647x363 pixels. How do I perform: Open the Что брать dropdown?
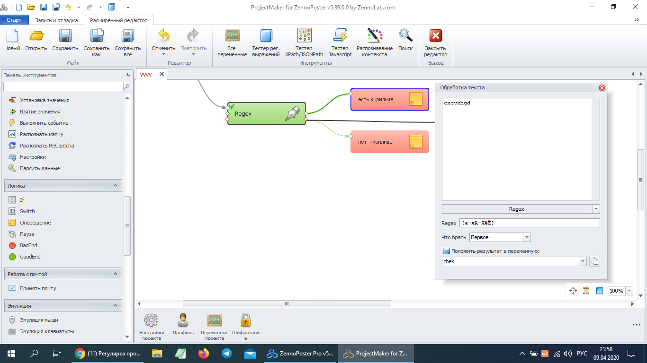pyautogui.click(x=527, y=237)
